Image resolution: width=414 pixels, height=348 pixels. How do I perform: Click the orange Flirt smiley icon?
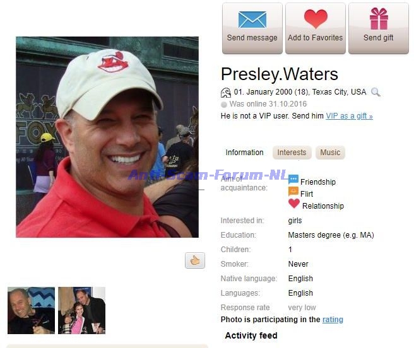click(293, 191)
